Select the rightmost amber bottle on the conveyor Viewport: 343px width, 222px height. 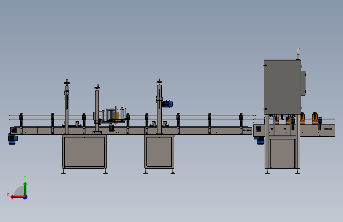315,118
